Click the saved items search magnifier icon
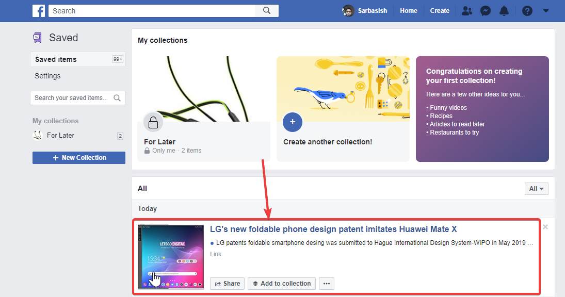565x297 pixels. pos(117,98)
